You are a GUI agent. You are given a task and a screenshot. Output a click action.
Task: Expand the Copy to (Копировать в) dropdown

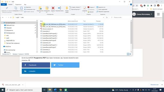pyautogui.click(x=47, y=12)
